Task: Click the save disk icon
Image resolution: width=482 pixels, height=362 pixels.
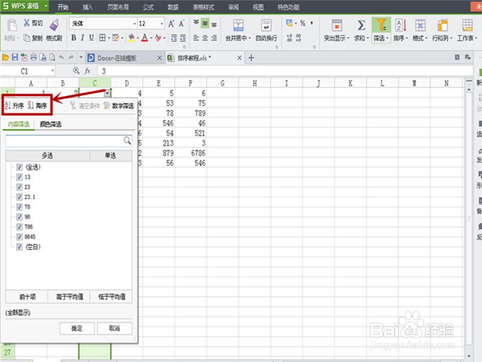Action: pos(14,57)
